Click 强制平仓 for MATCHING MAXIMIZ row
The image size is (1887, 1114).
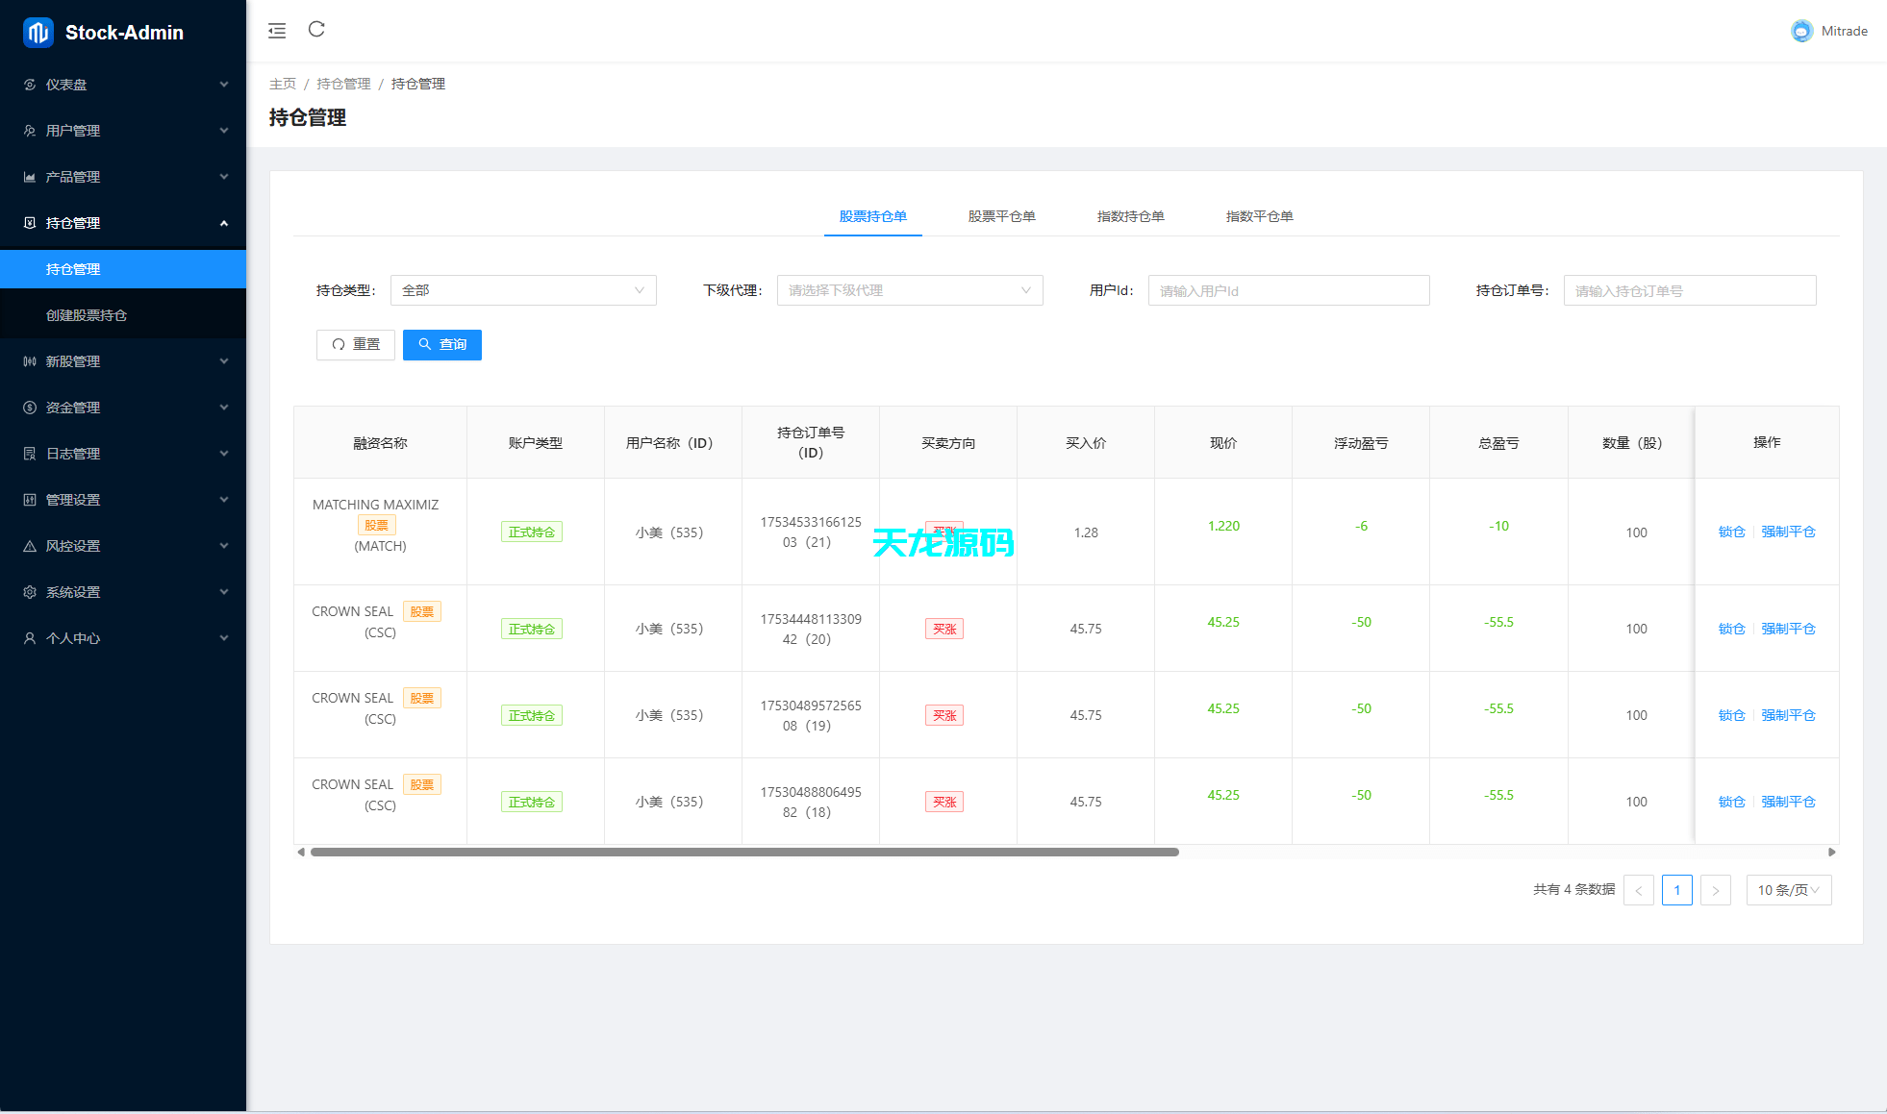point(1788,532)
